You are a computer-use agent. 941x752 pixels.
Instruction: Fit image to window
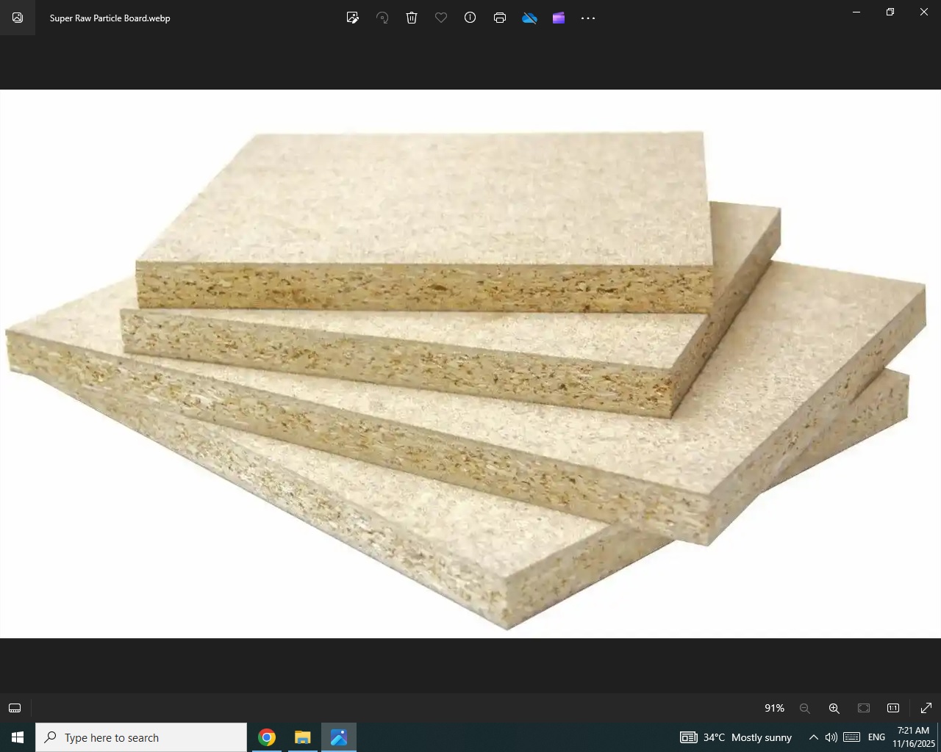[x=864, y=708]
